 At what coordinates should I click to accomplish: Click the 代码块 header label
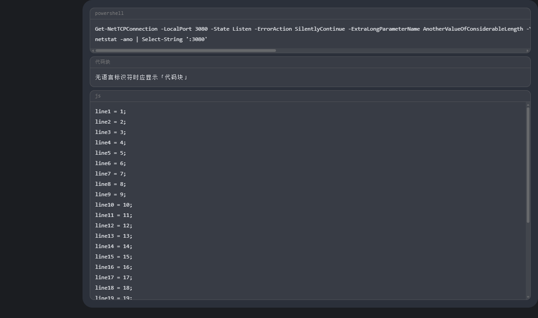tap(102, 62)
